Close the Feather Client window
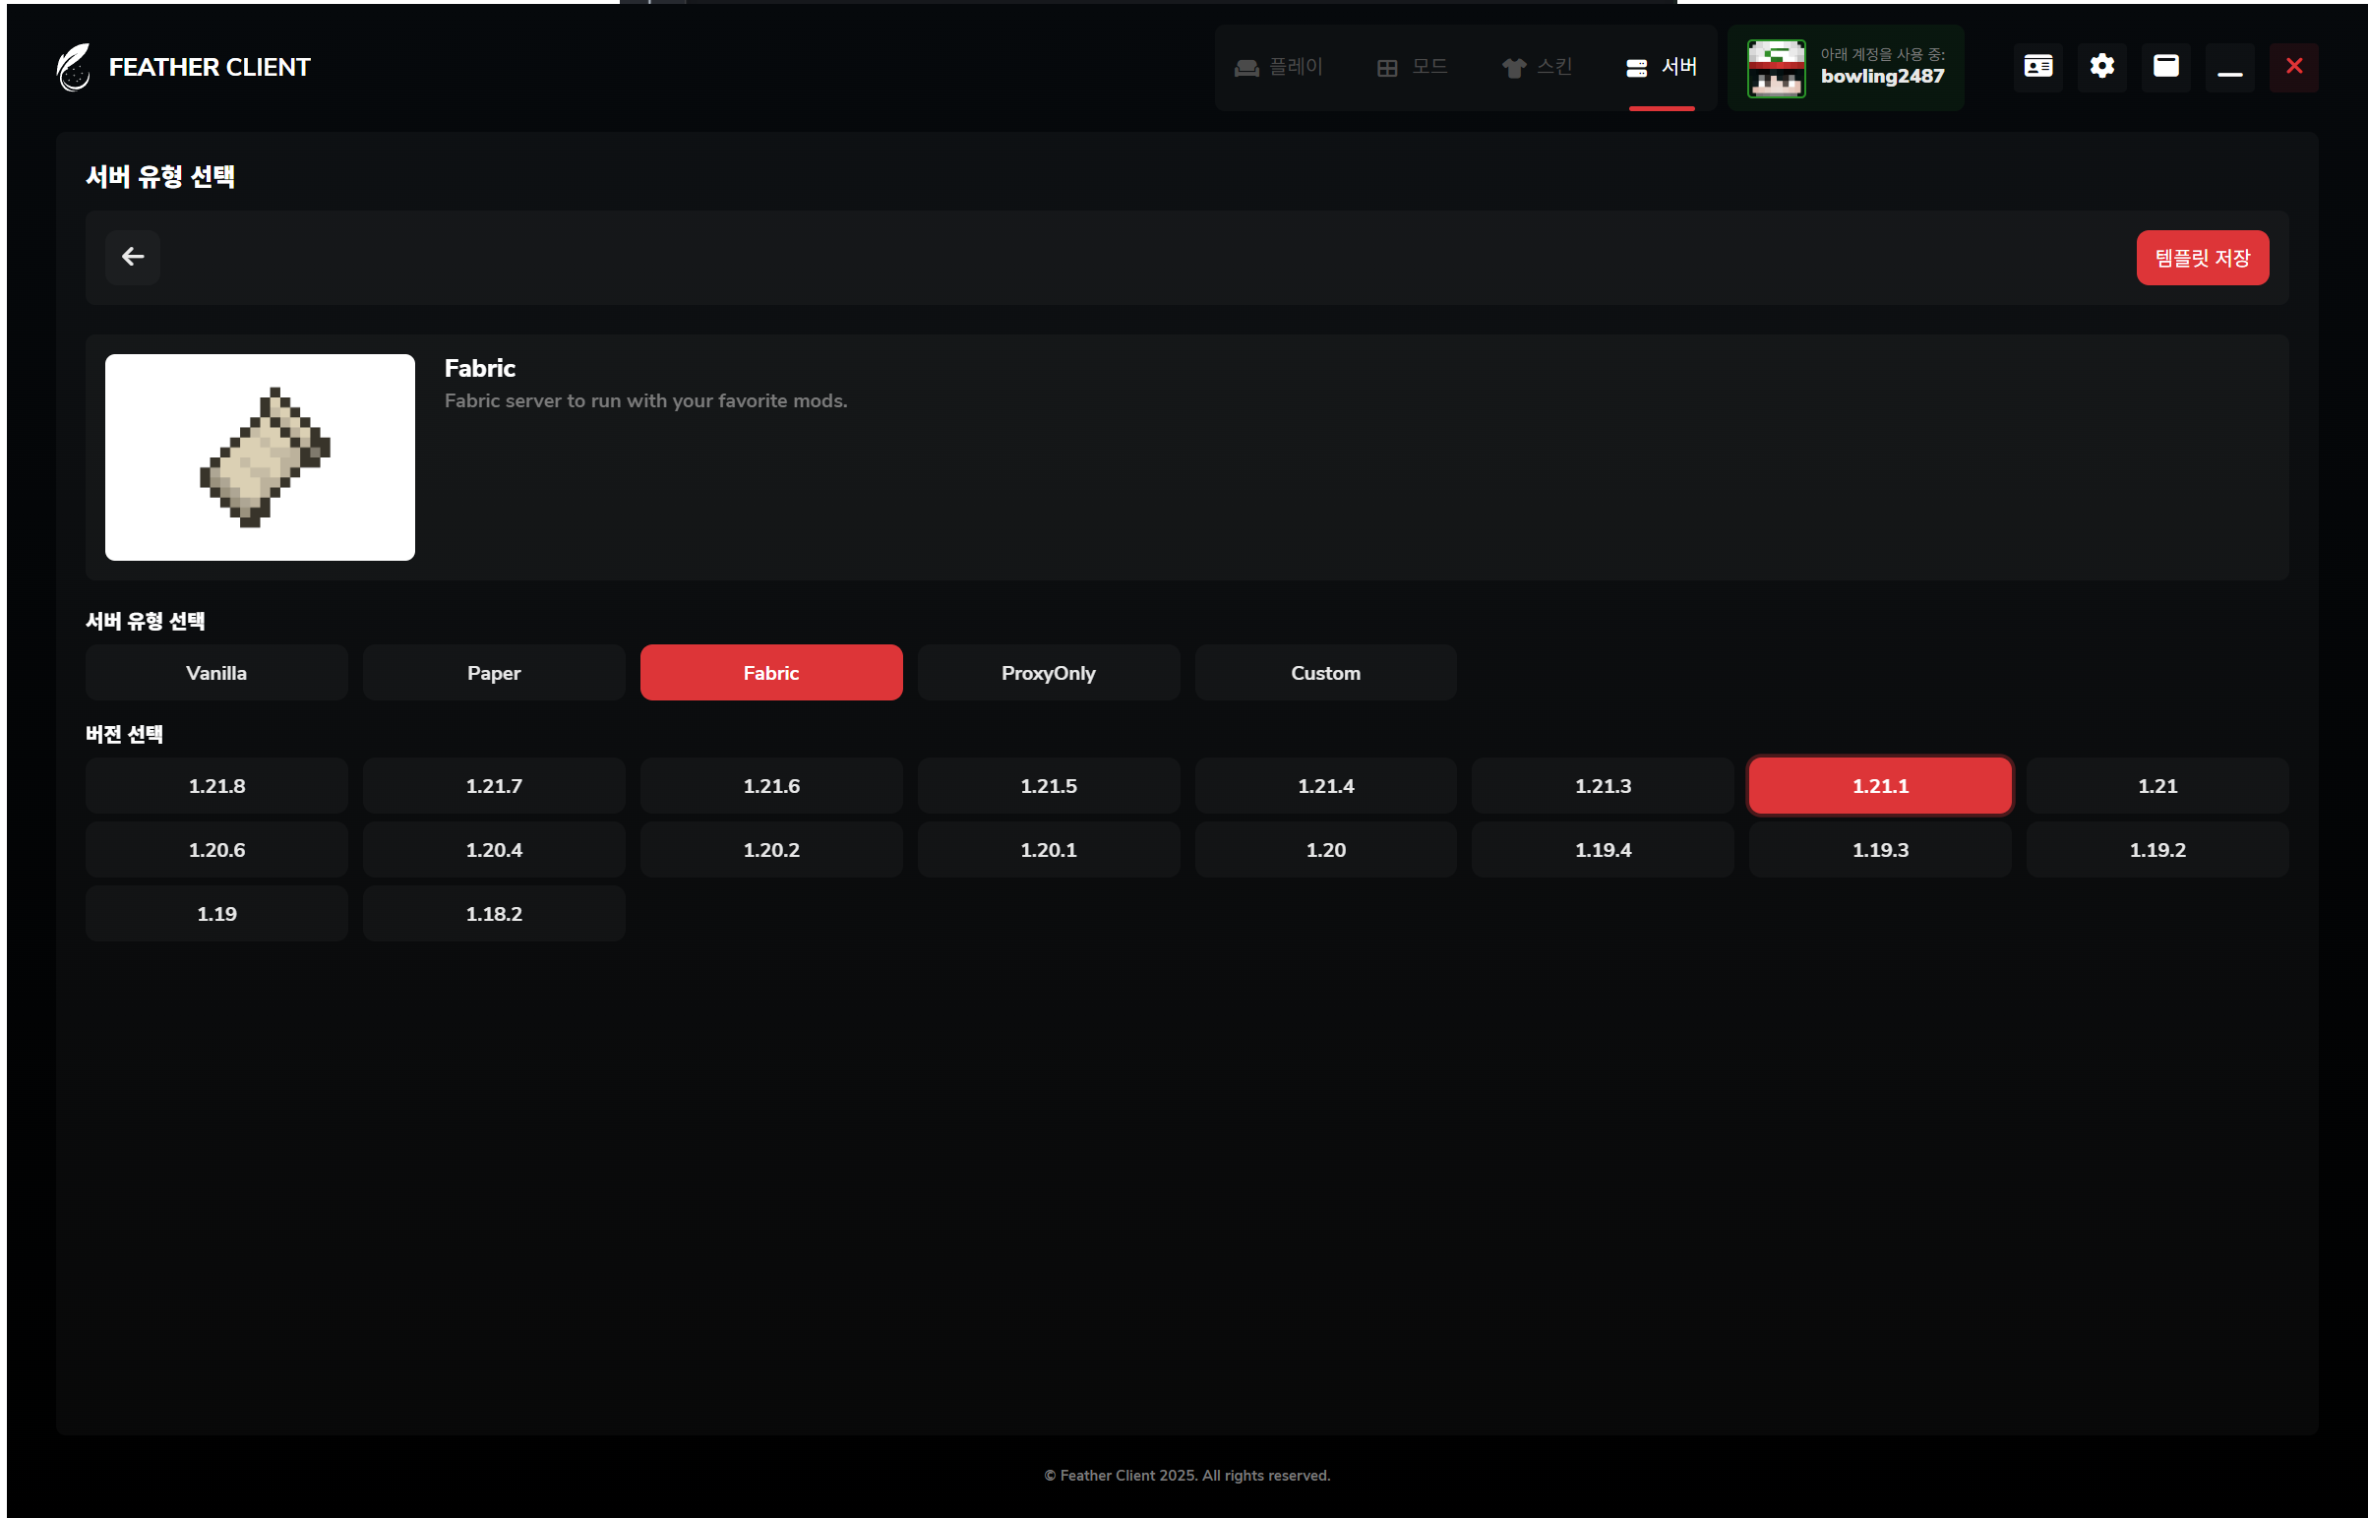2368x1518 pixels. [2293, 67]
